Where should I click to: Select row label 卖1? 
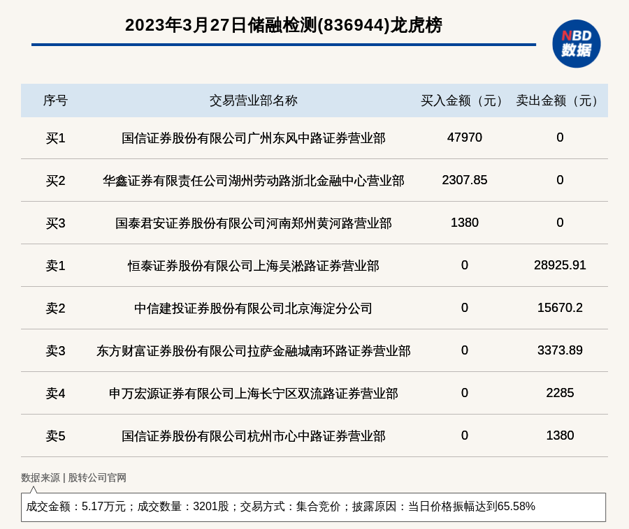55,265
